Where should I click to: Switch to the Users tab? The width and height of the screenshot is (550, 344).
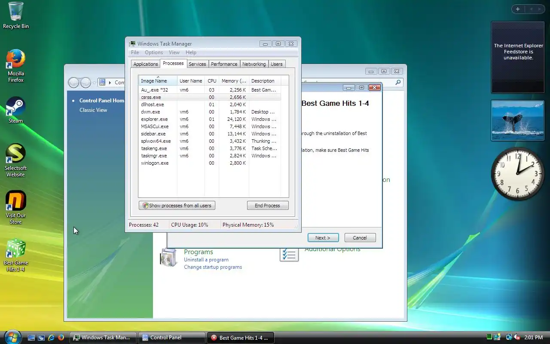pos(277,64)
